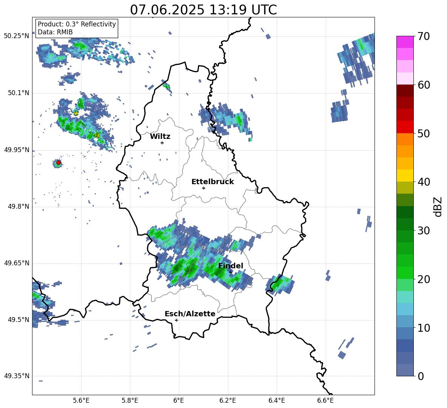Click the colorbar value 30

(x=424, y=231)
